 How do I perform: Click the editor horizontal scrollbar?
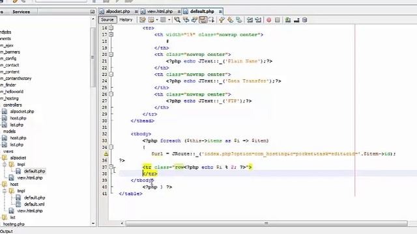pyautogui.click(x=266, y=224)
